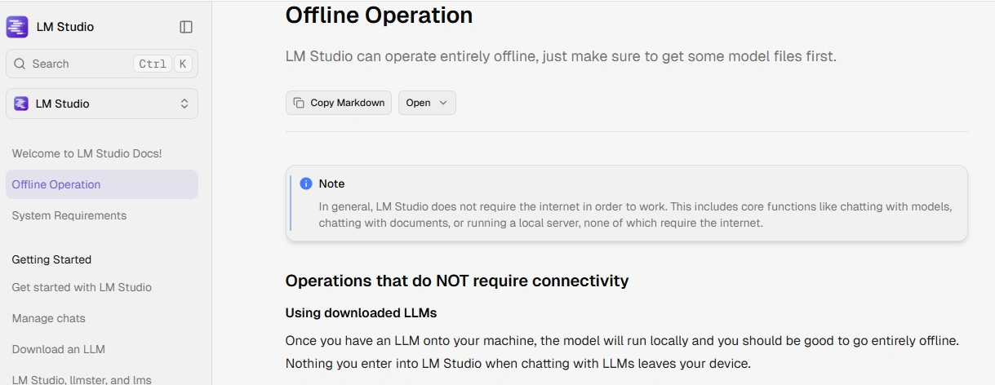Click the LM Studio icon in docs selector

[x=21, y=104]
